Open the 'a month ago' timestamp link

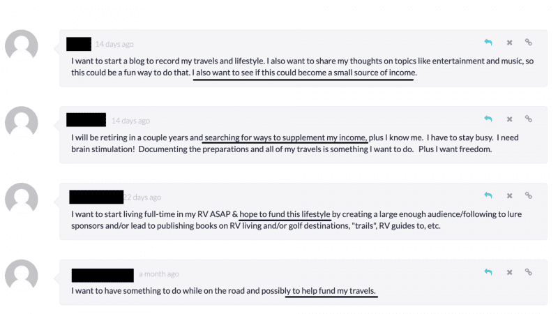tap(158, 274)
